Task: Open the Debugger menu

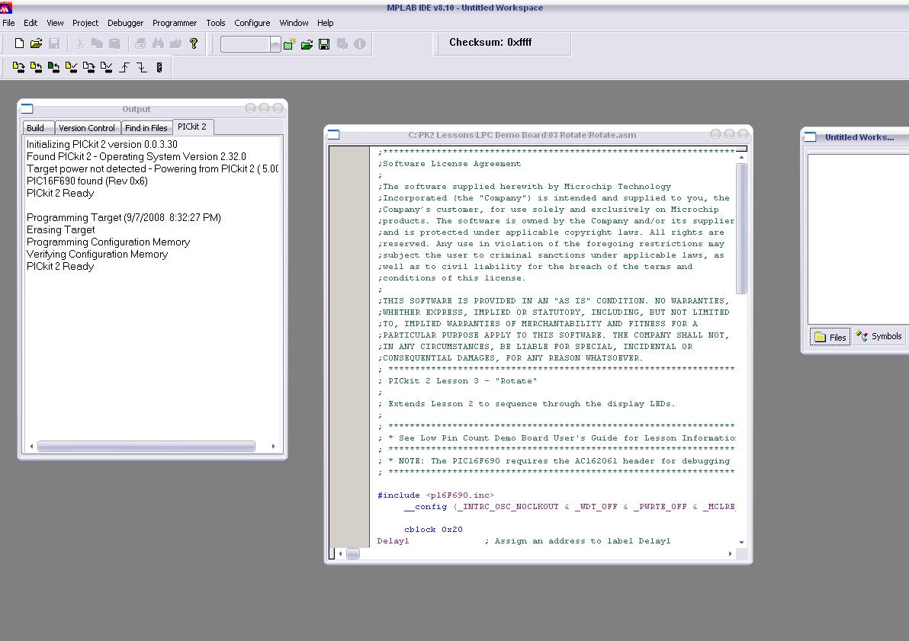Action: tap(125, 23)
